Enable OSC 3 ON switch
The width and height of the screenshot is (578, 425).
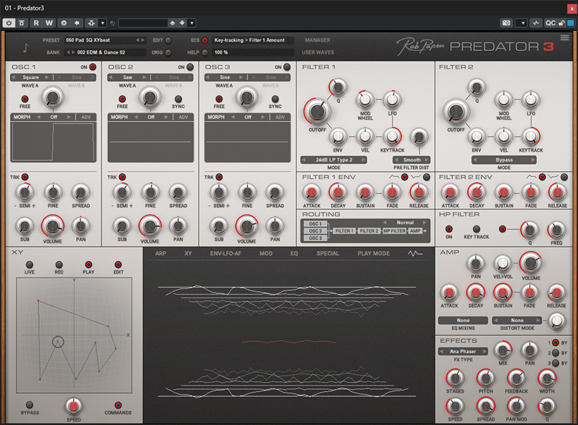pos(287,67)
